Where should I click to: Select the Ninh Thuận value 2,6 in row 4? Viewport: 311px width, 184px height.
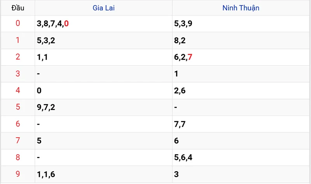point(180,91)
